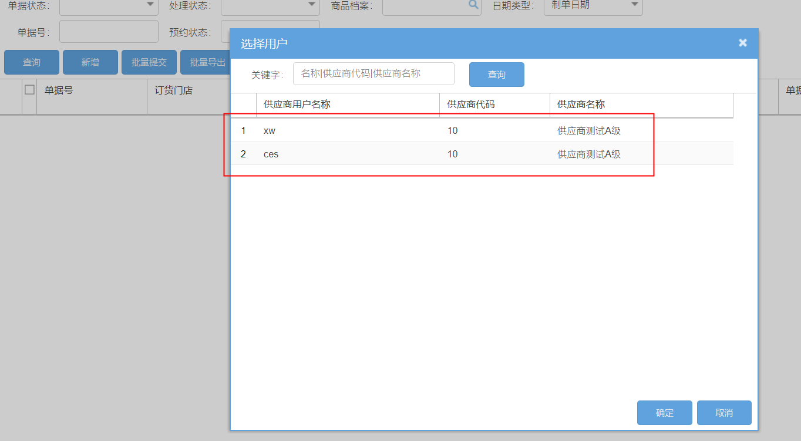This screenshot has width=801, height=441.
Task: Click the 供应商用户名称 column header
Action: (x=348, y=105)
